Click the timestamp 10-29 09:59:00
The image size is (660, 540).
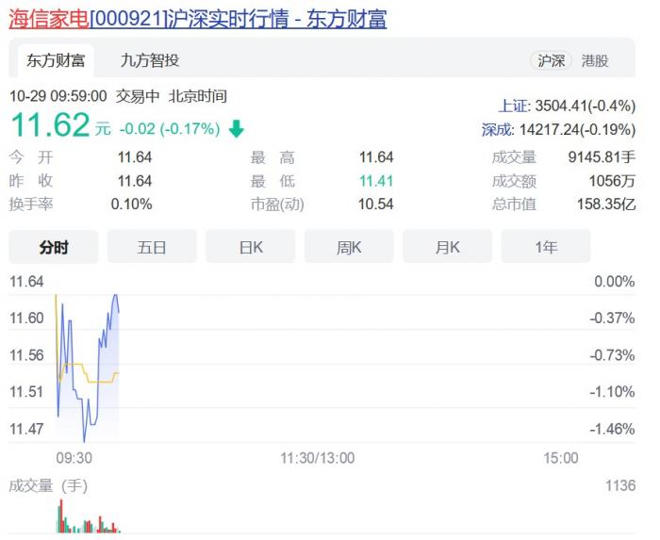(x=58, y=96)
